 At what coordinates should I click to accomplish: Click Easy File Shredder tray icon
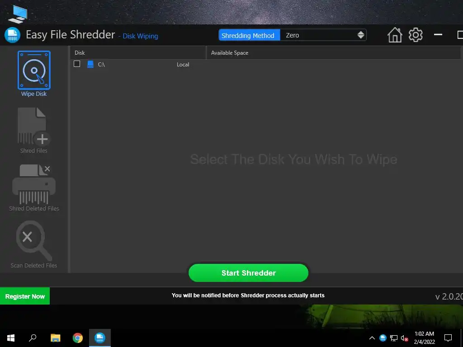[383, 338]
